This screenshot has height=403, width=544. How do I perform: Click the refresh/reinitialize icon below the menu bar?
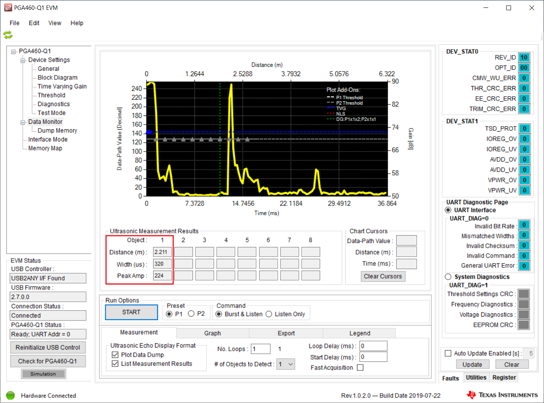[x=8, y=35]
